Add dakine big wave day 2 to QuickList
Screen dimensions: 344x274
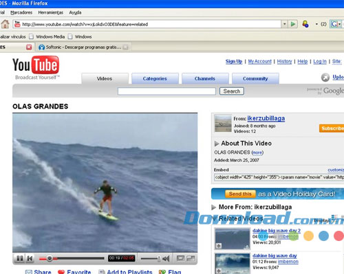click(x=219, y=246)
